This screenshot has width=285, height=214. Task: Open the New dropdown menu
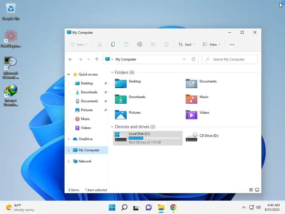pos(79,44)
